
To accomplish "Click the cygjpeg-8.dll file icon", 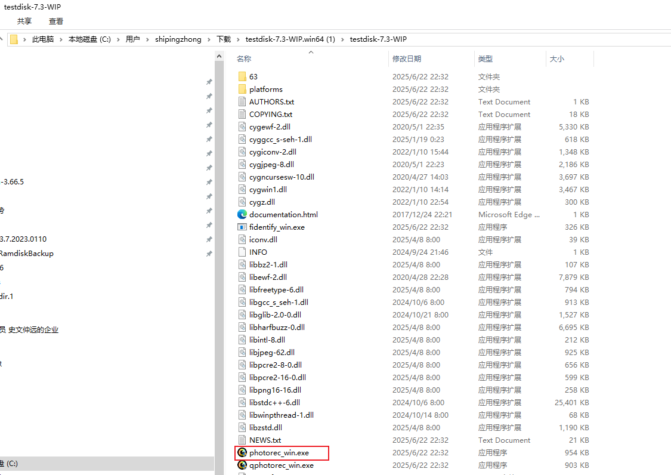I will click(242, 165).
